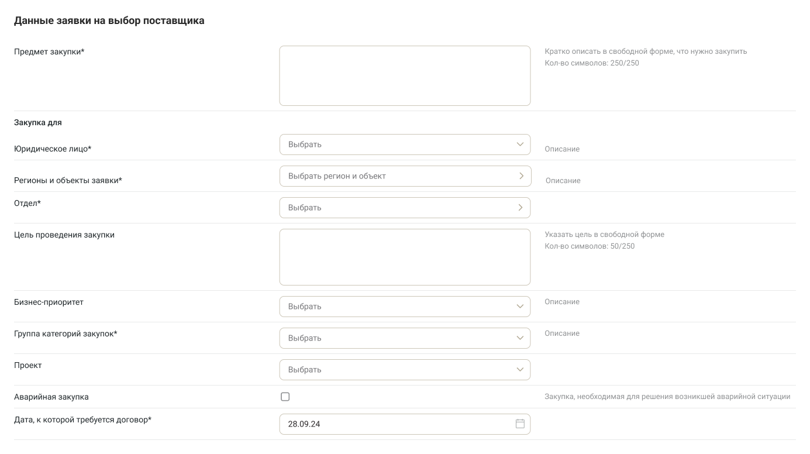Viewport: 810px width, 454px height.
Task: Click right arrow in Отдел field
Action: (x=520, y=207)
